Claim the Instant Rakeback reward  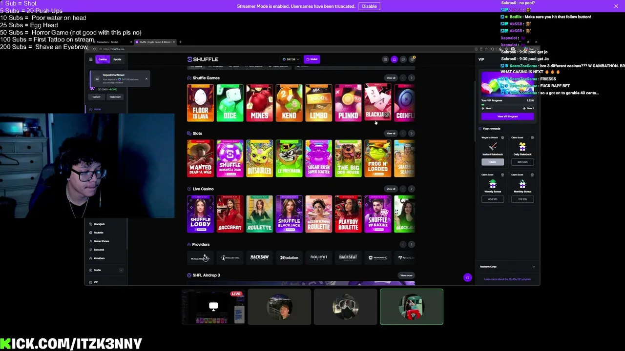[493, 162]
